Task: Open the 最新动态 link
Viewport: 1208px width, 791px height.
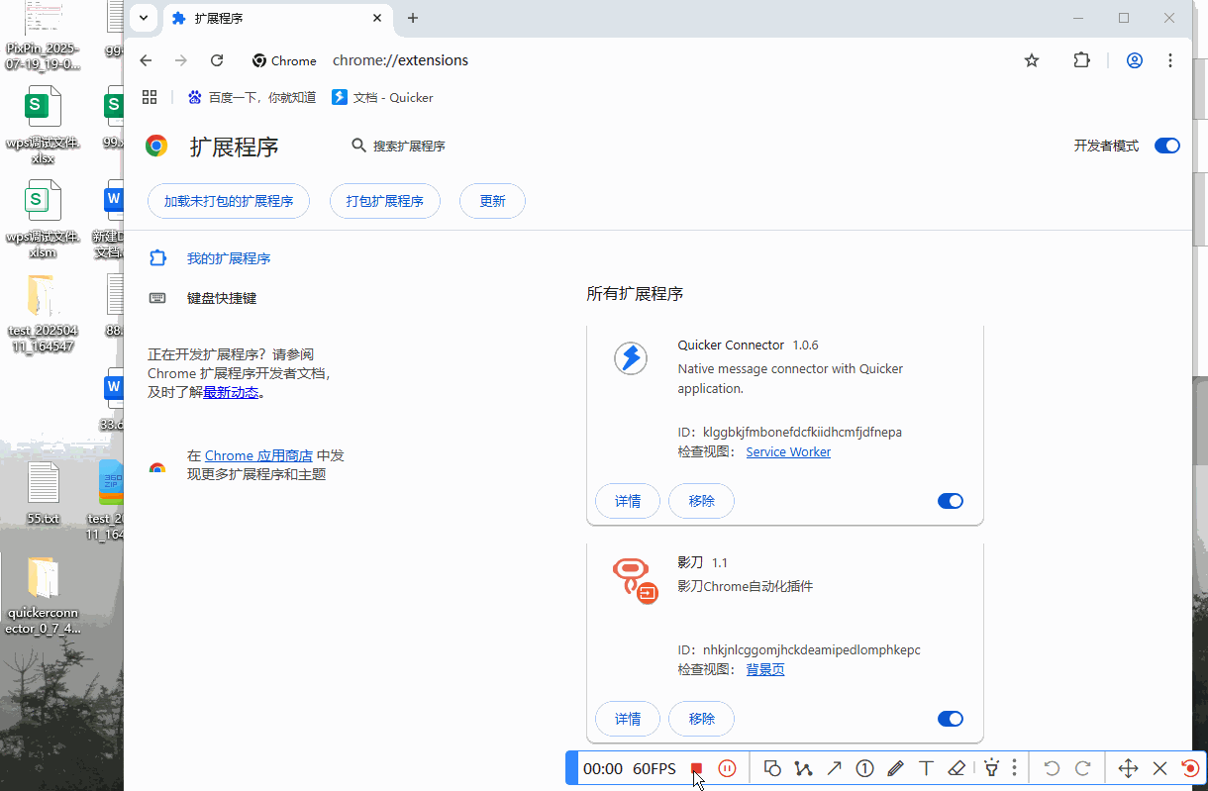Action: (x=231, y=392)
